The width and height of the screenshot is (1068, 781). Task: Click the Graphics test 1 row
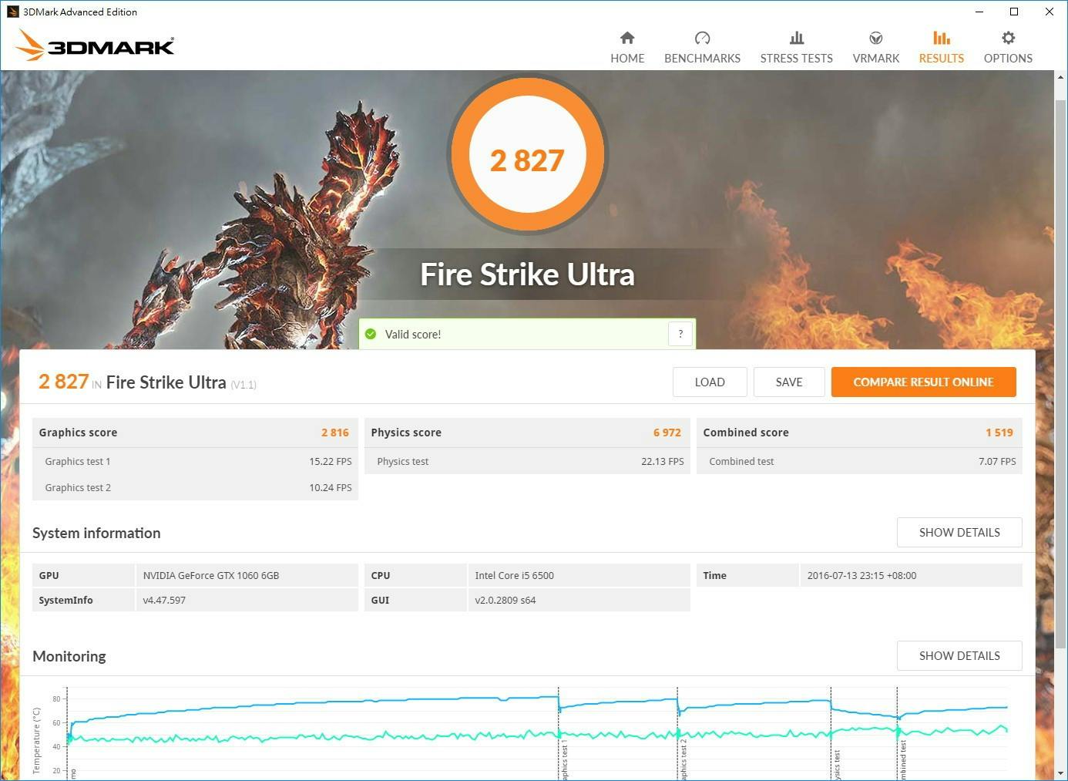[x=195, y=461]
